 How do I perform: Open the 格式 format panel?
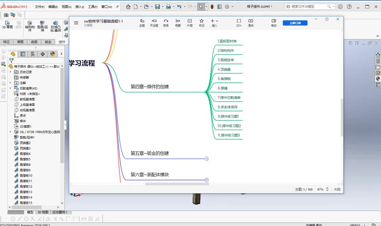tap(274, 23)
